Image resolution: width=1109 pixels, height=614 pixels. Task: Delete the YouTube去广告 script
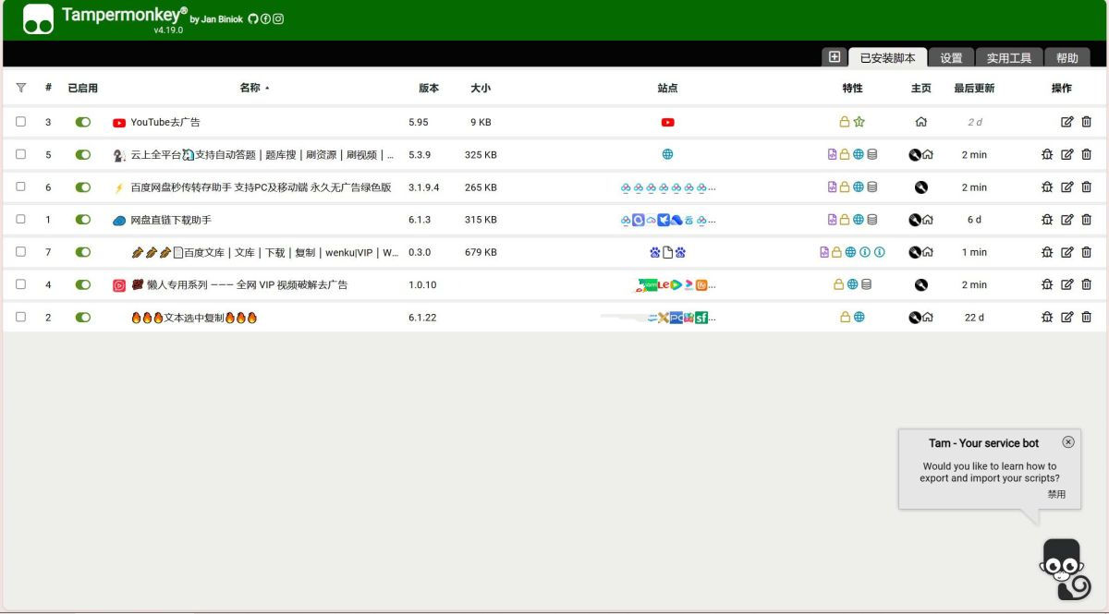tap(1087, 122)
